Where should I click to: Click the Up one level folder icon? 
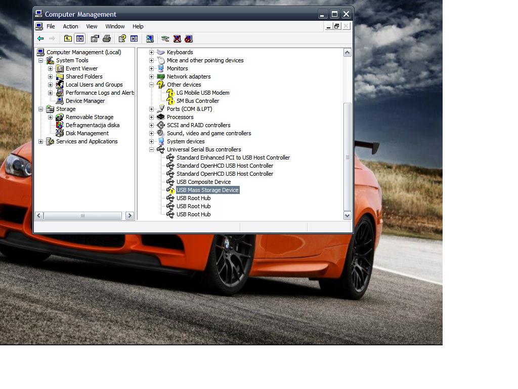[x=68, y=38]
